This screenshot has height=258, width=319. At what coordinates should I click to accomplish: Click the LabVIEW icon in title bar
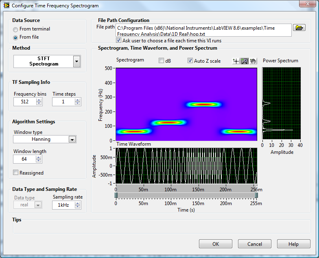6,5
